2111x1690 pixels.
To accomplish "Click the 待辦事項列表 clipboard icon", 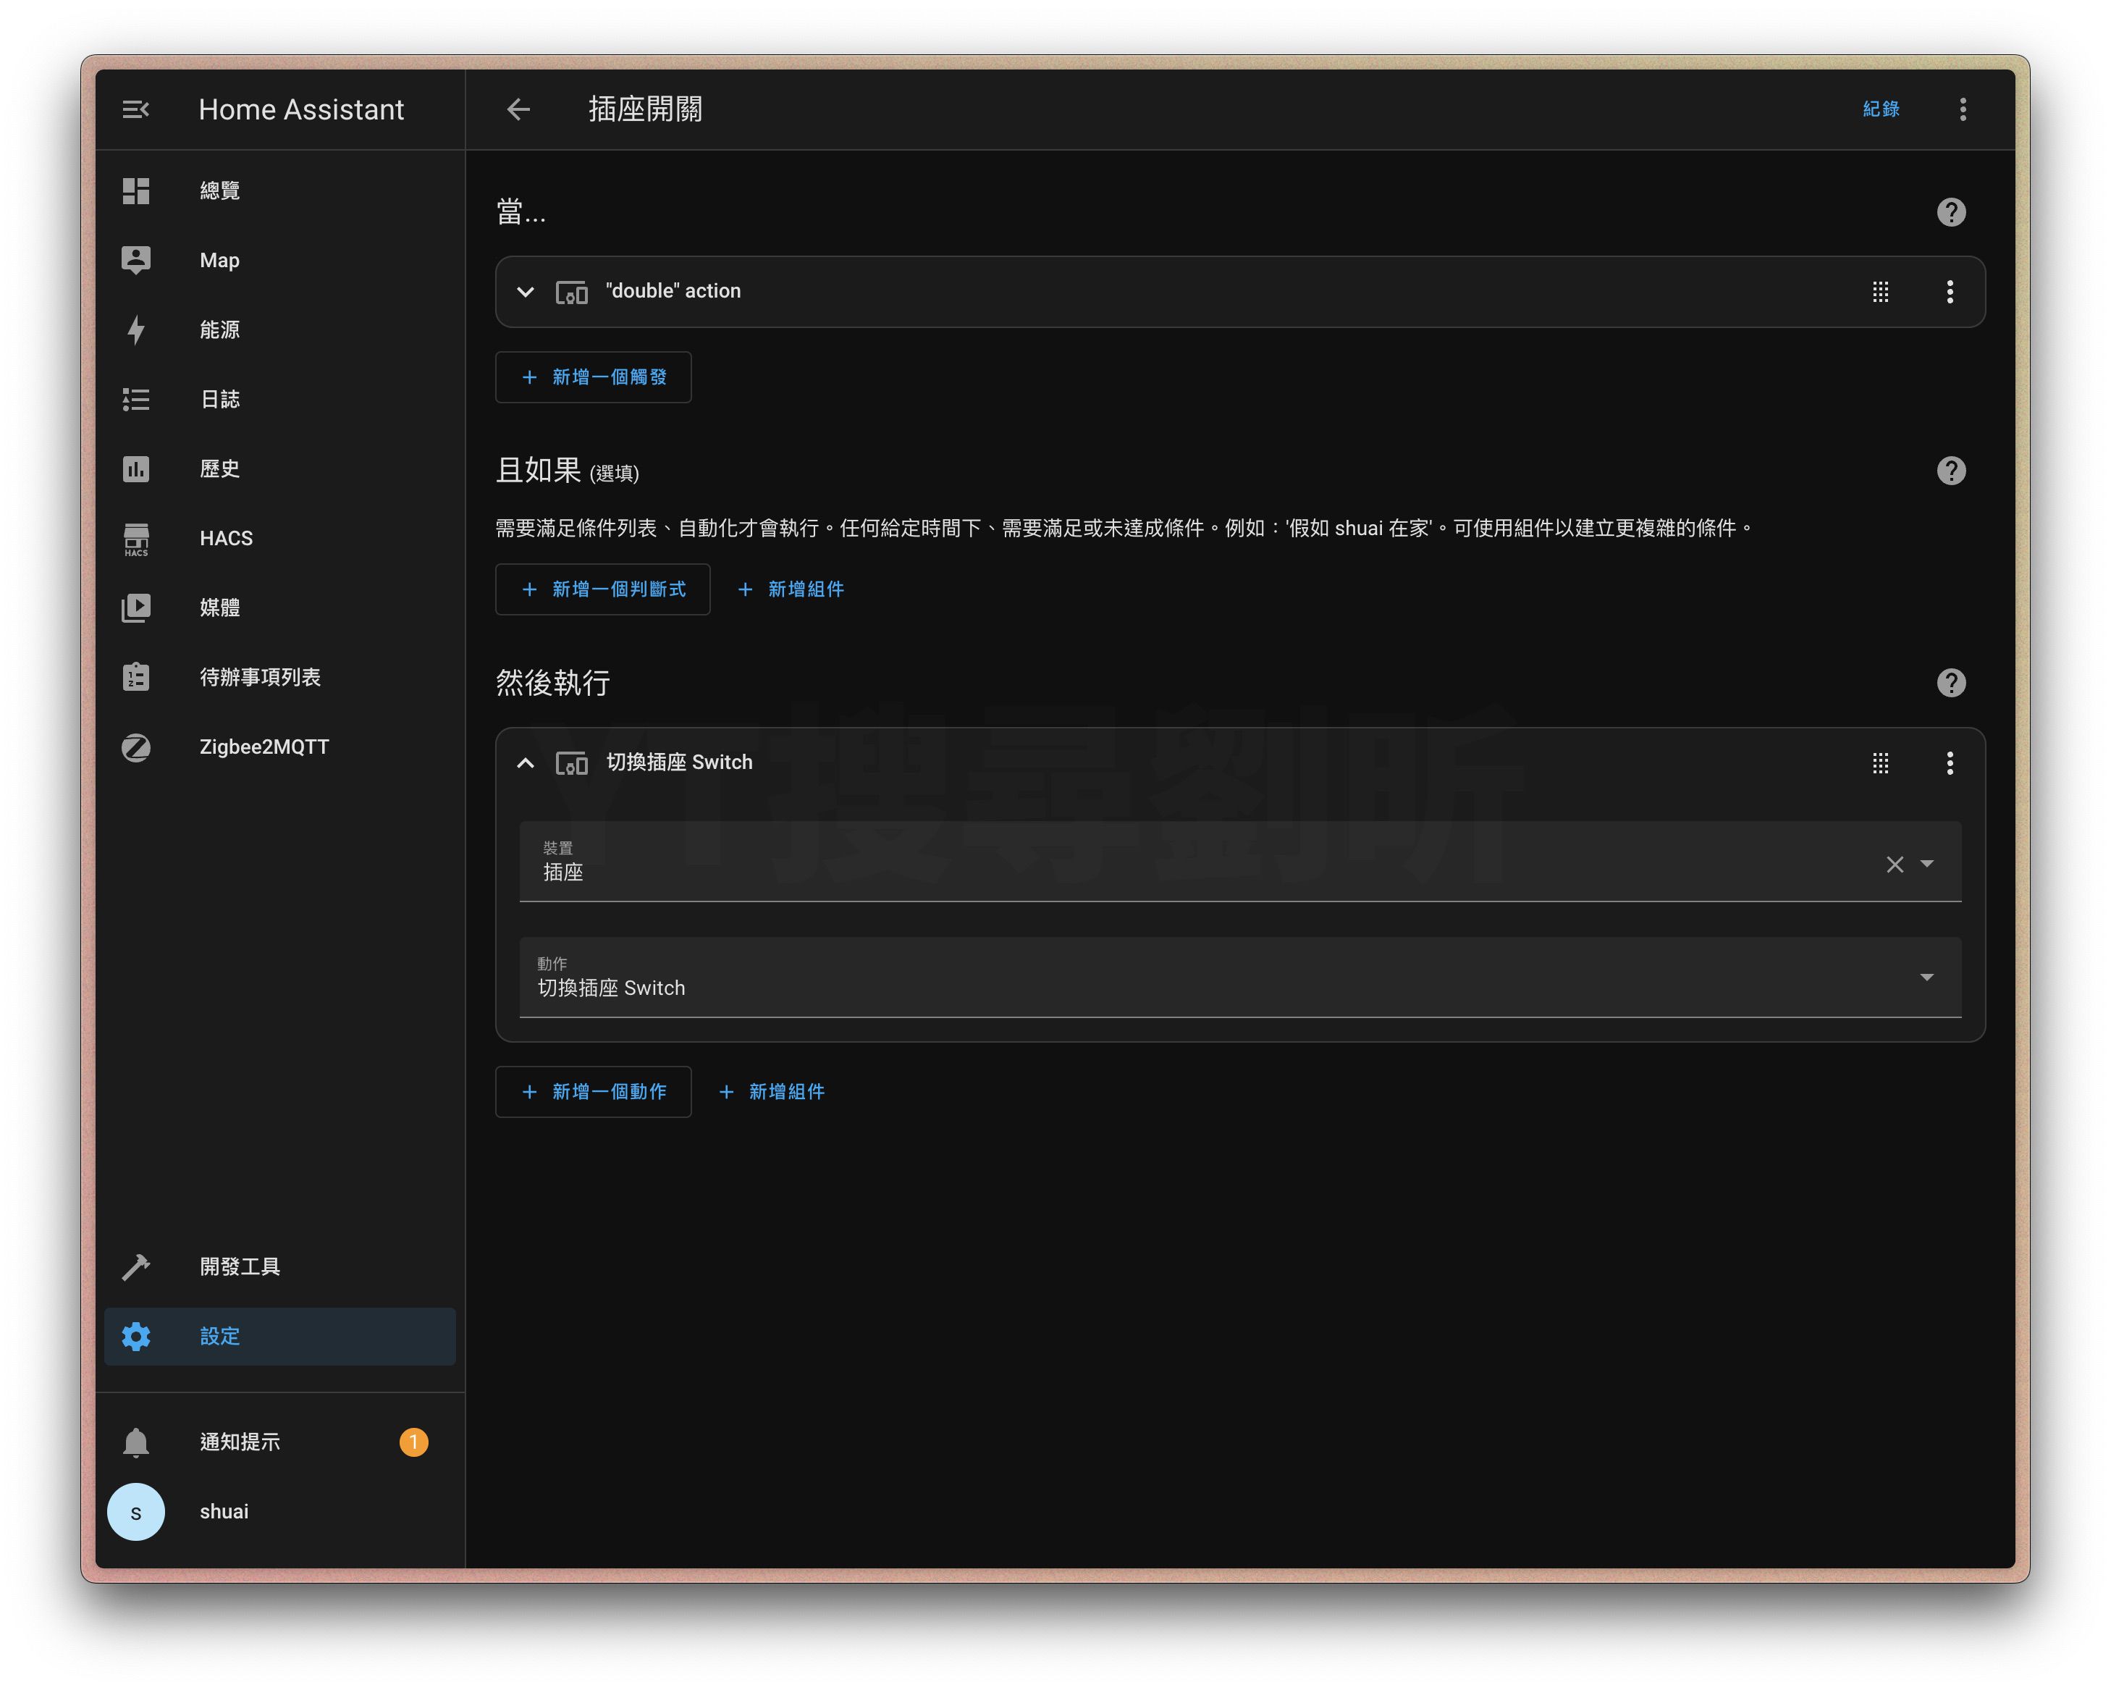I will (136, 678).
